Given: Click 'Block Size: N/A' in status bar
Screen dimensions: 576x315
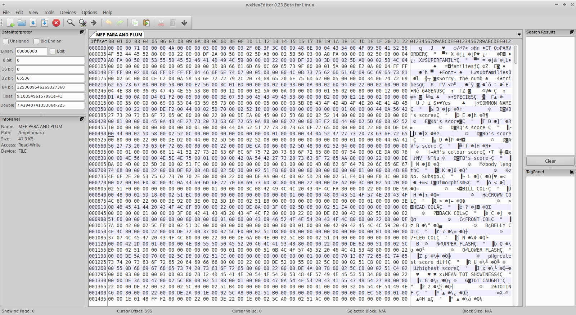Looking at the screenshot, I should point(477,311).
